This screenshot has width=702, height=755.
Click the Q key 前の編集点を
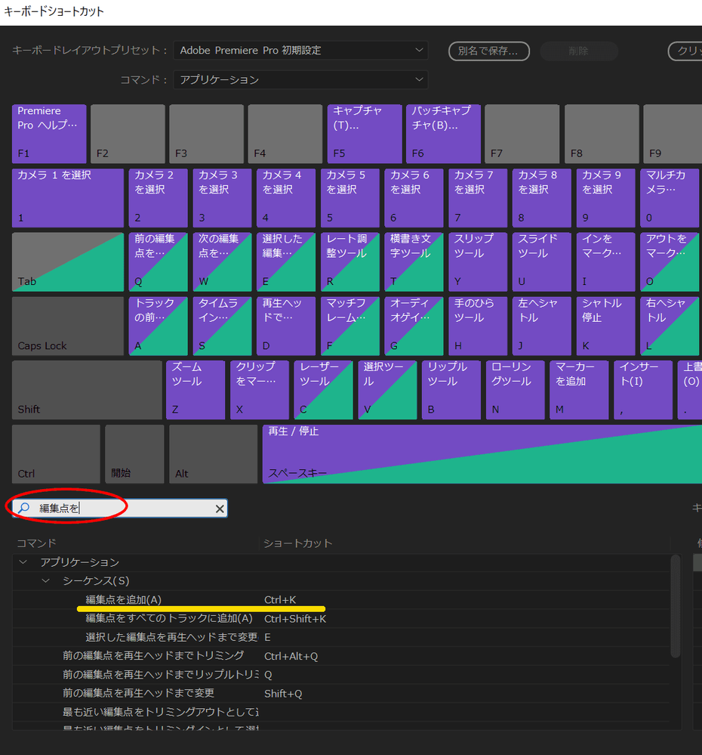point(159,262)
